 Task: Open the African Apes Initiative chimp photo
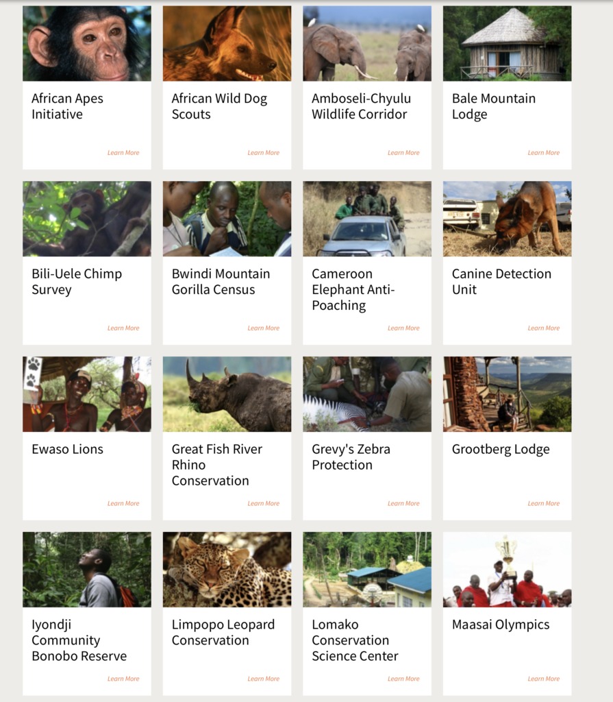pyautogui.click(x=87, y=43)
